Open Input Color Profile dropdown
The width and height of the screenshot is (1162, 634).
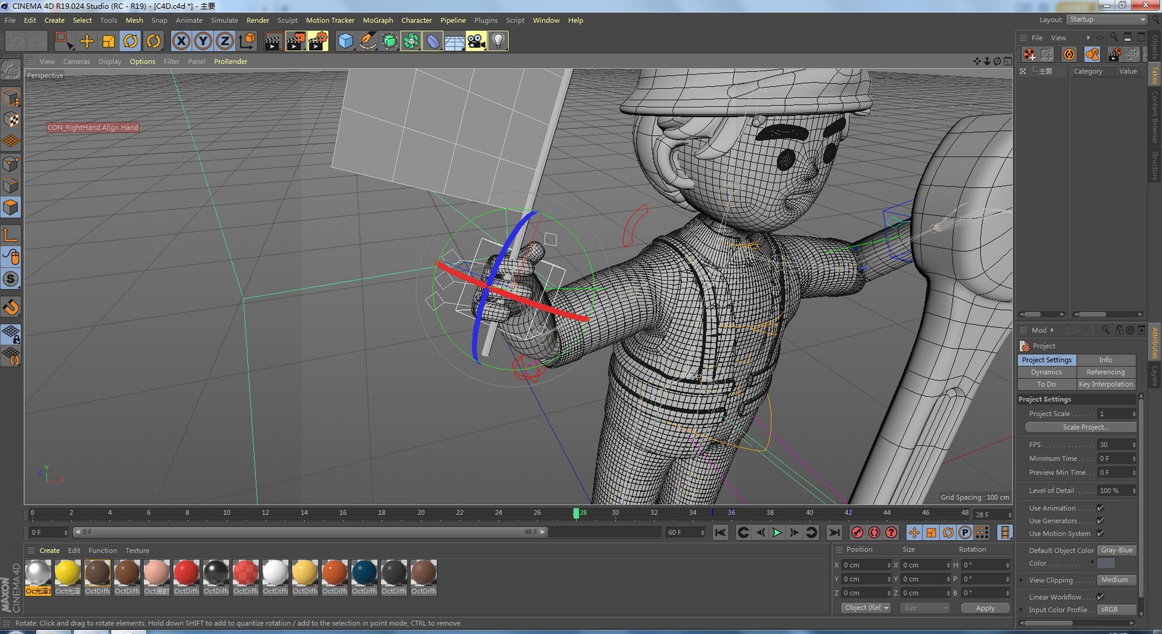[1117, 610]
